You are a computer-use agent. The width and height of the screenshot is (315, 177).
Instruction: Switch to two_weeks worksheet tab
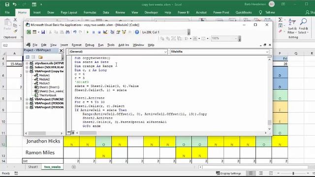(x=52, y=167)
